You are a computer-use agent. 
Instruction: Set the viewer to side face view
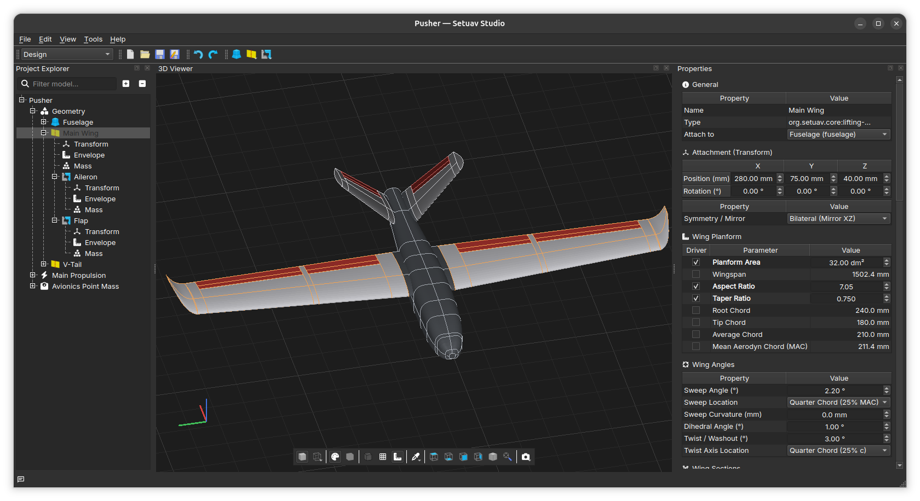coord(478,457)
